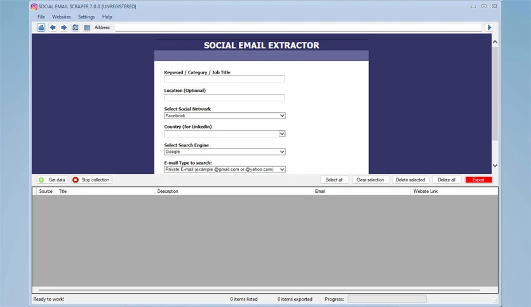
Task: Click the '0 items listed' status text
Action: (244, 299)
